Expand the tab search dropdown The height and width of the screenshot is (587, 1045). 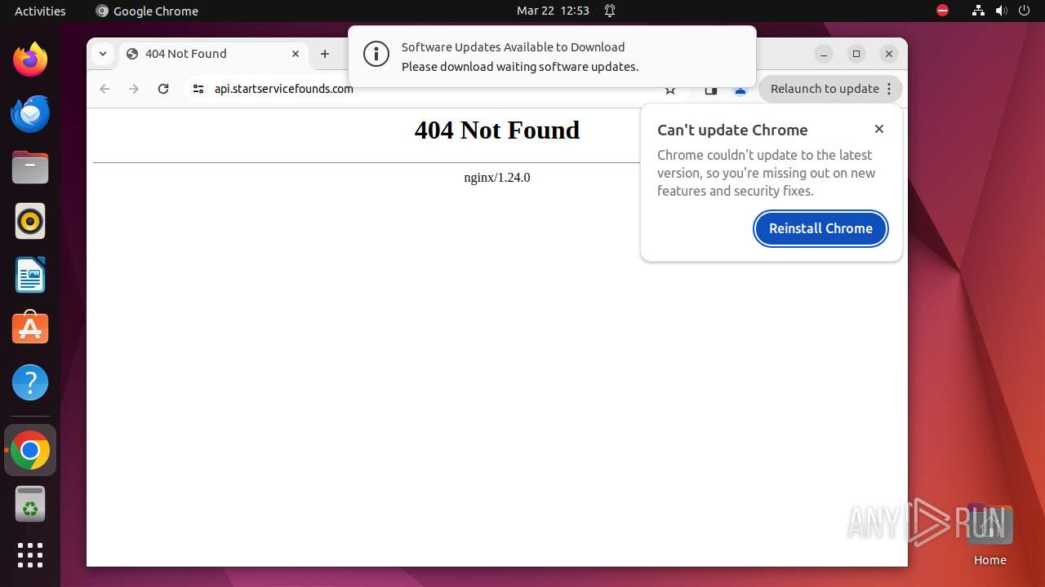[x=102, y=54]
